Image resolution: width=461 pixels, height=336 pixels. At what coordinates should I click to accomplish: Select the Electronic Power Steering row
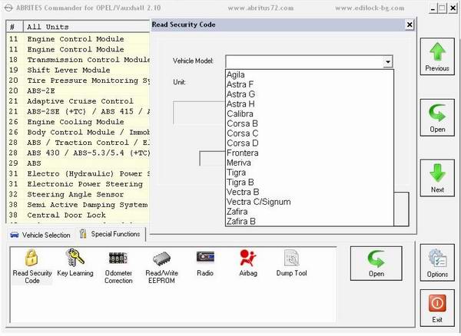click(x=78, y=184)
